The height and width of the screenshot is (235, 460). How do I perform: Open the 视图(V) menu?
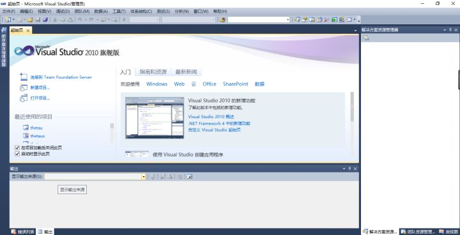(x=44, y=11)
